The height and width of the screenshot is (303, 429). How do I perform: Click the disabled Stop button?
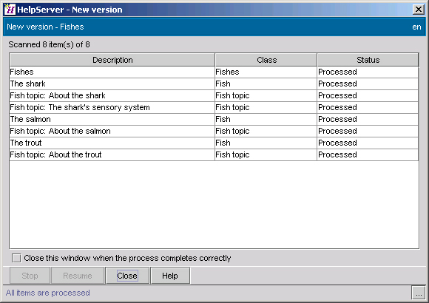(30, 276)
